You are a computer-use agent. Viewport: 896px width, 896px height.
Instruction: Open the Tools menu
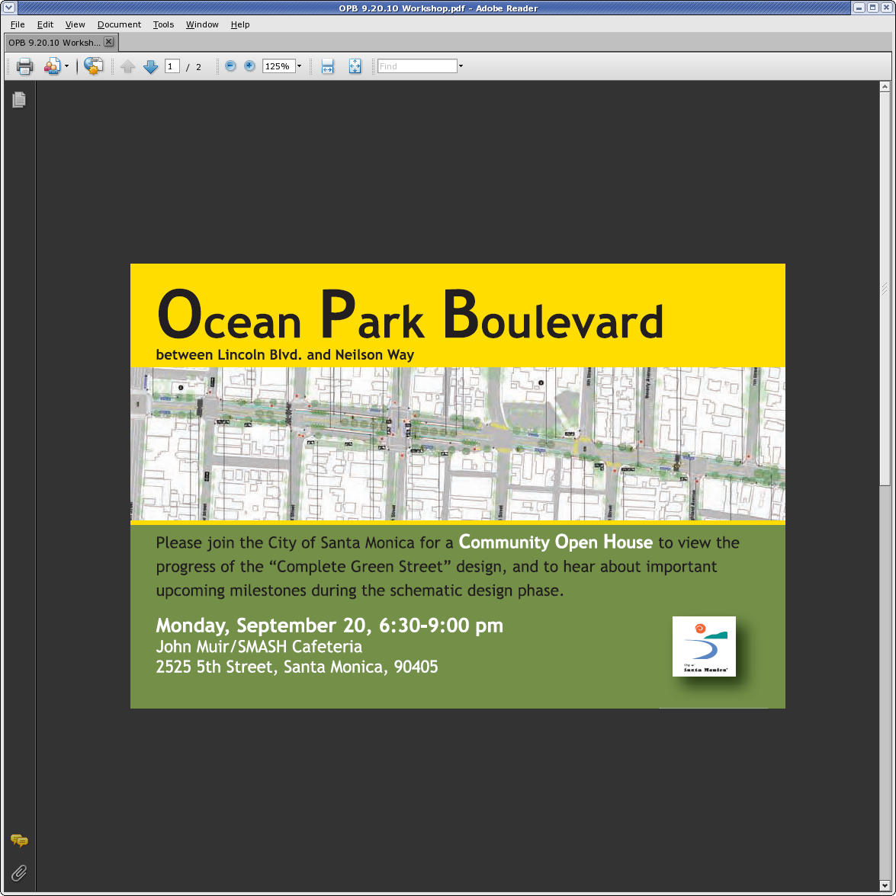click(163, 24)
